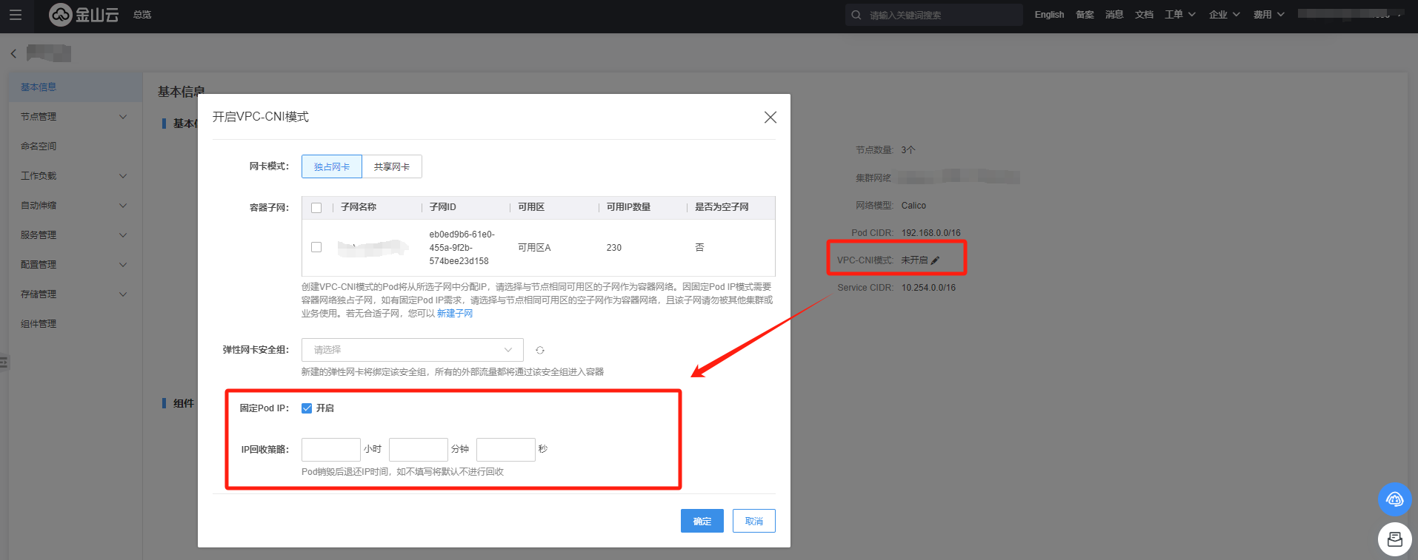This screenshot has width=1418, height=560.
Task: Click the Kingsoft Cloud logo
Action: coord(84,15)
